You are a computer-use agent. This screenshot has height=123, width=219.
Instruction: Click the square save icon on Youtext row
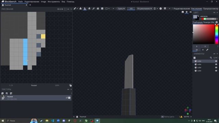pyautogui.click(x=69, y=98)
